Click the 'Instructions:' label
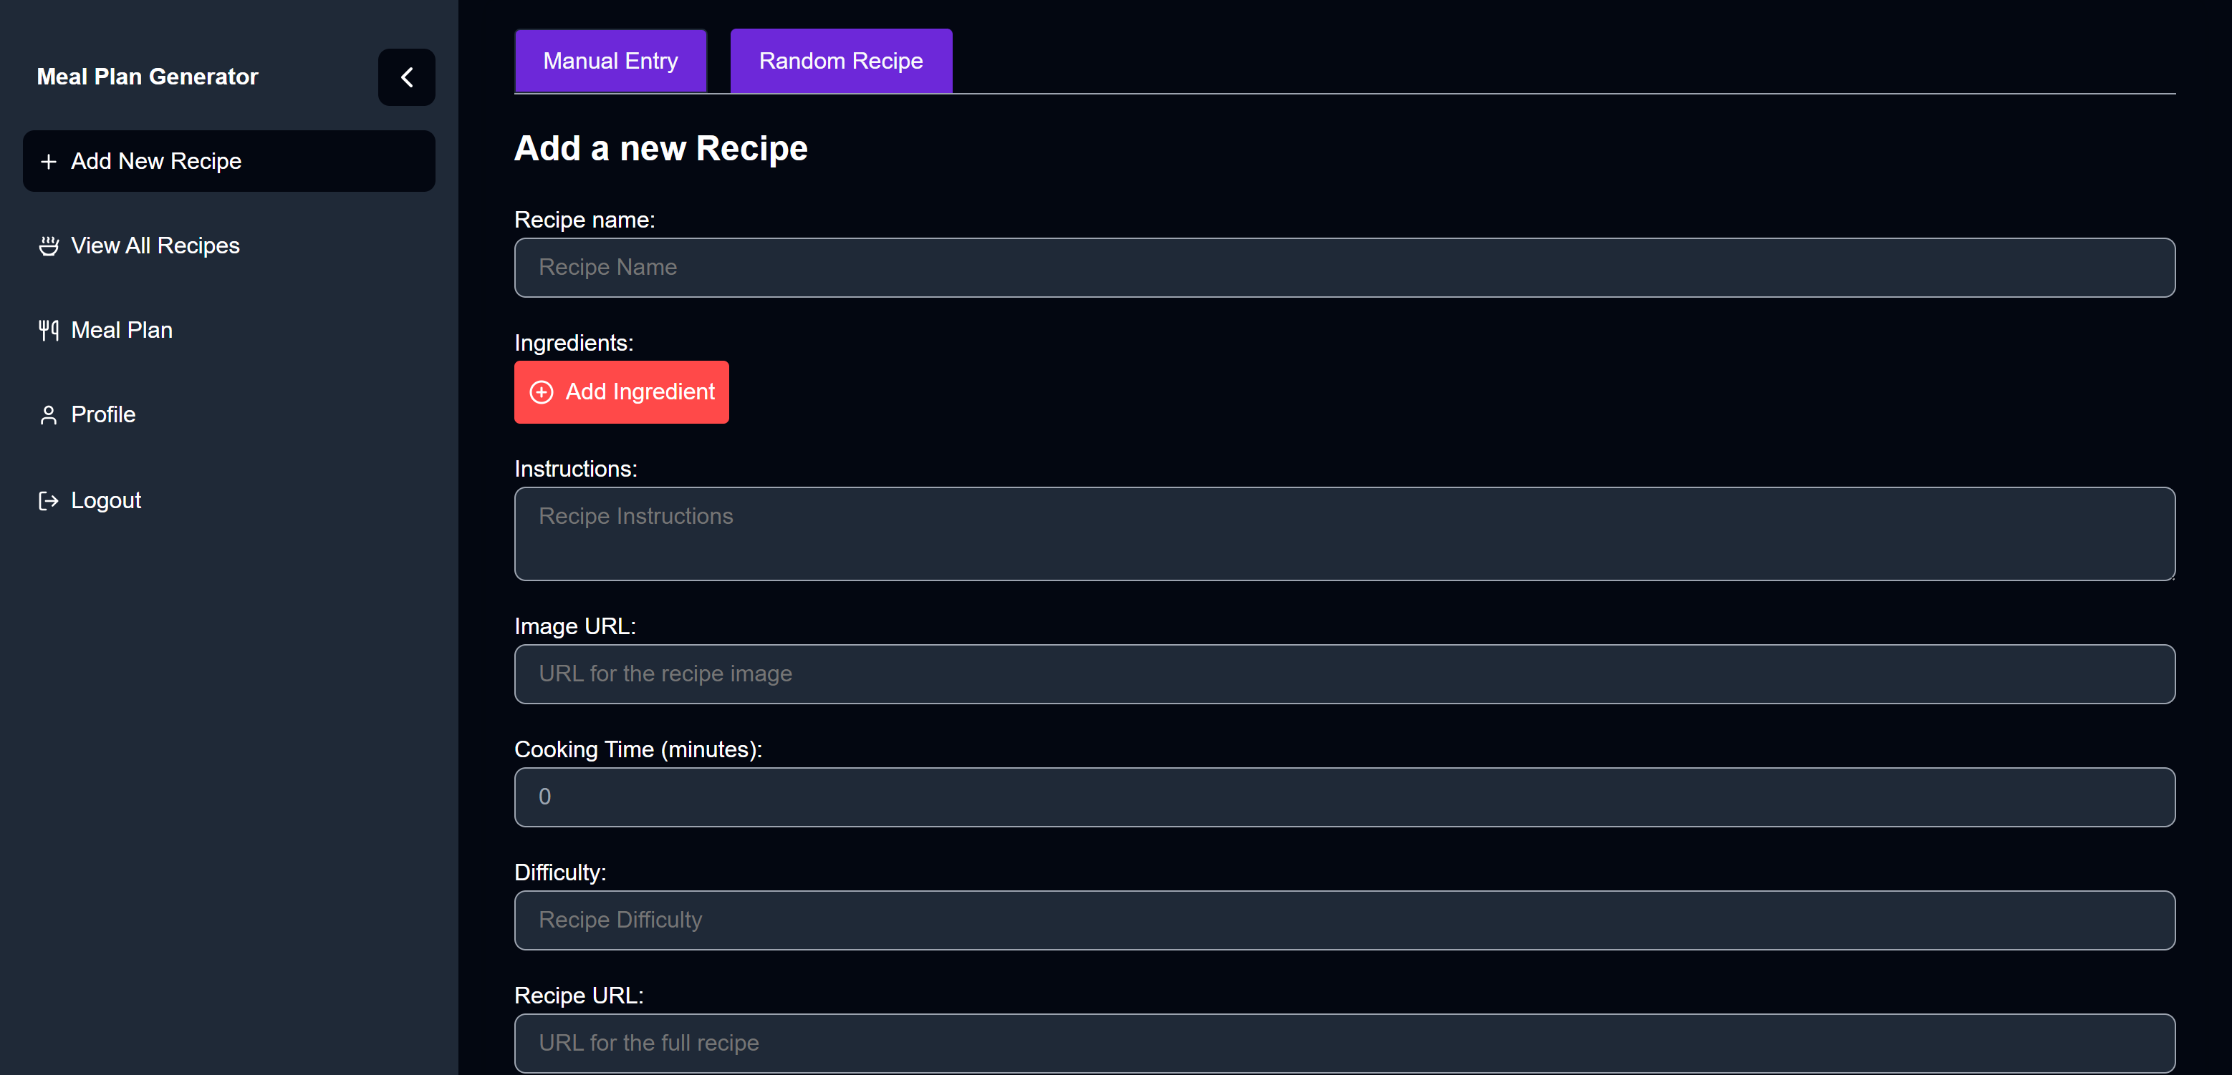2232x1075 pixels. pos(576,469)
